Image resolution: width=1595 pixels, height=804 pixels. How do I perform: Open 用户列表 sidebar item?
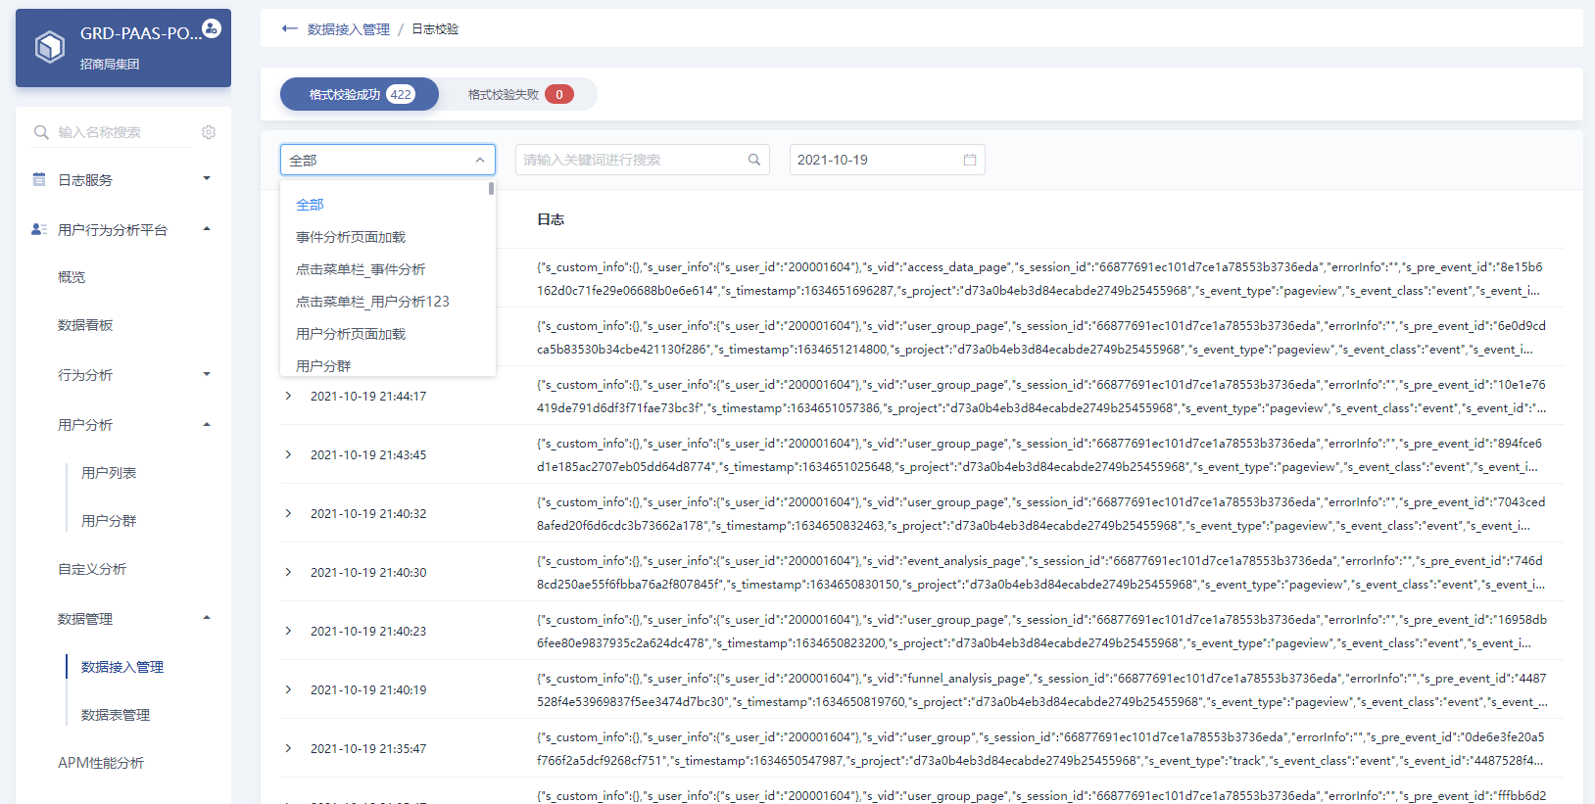109,473
